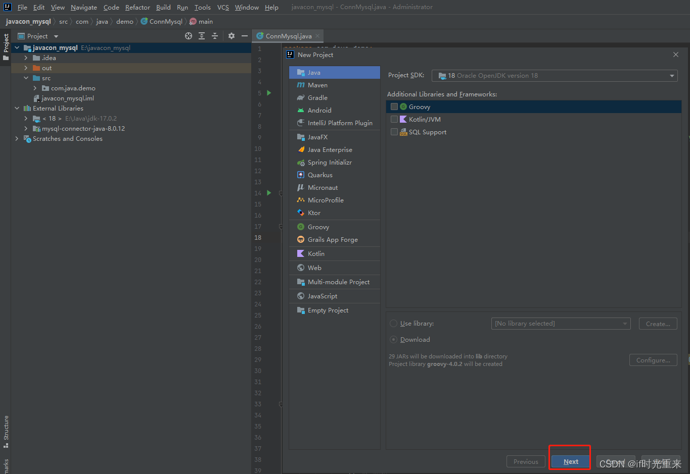The width and height of the screenshot is (690, 474).
Task: Click run gutter arrow on line 5
Action: point(269,93)
